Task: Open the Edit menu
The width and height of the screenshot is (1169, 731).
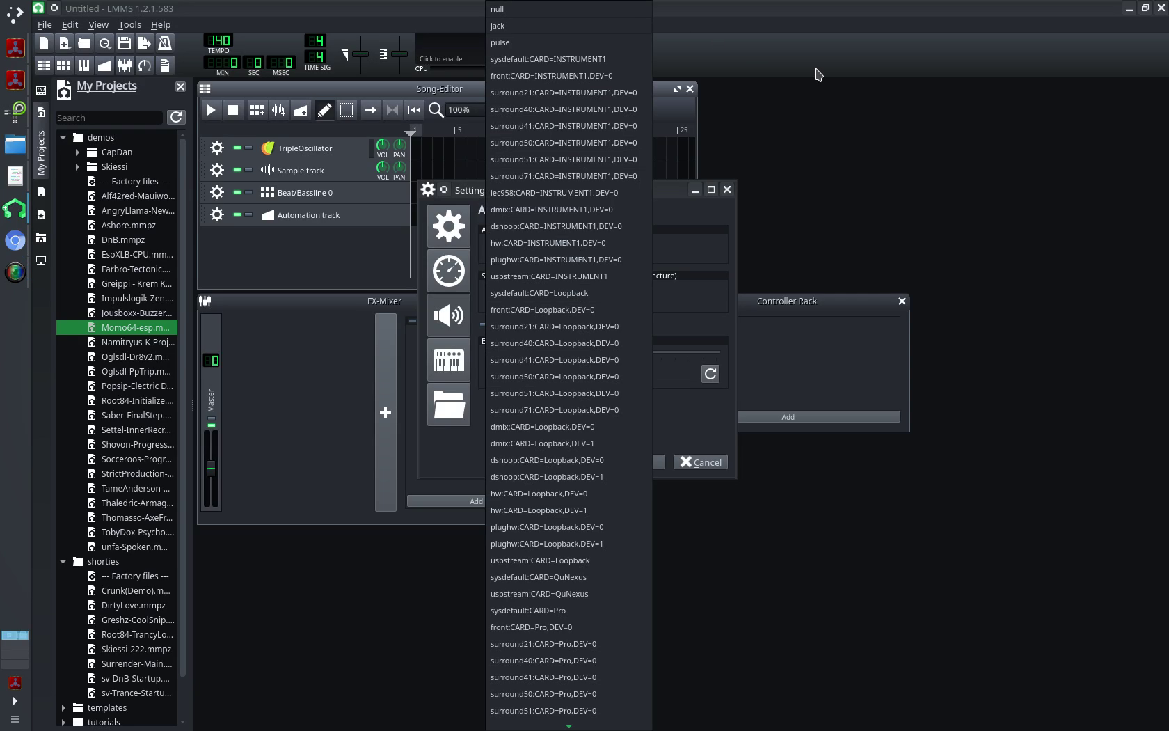Action: 70,24
